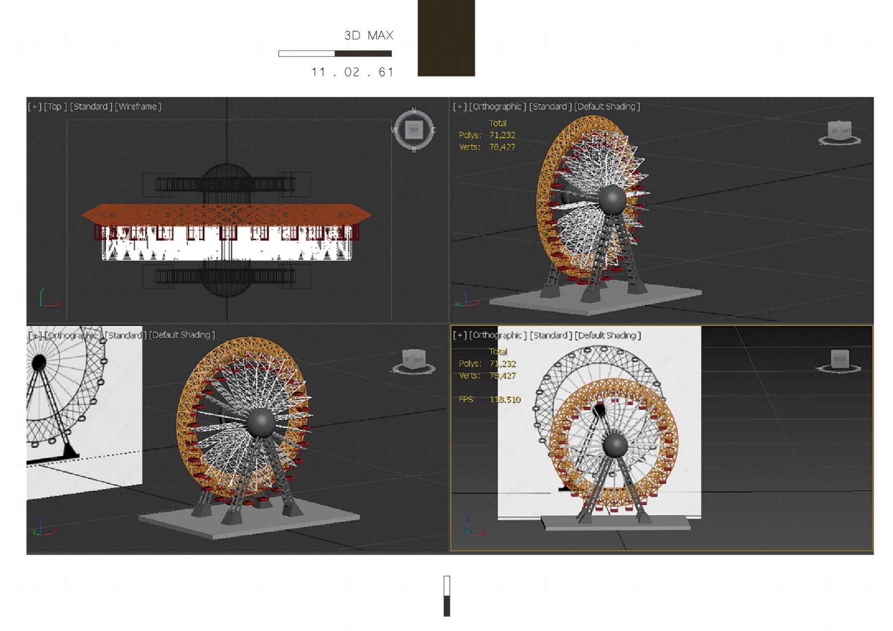Open the [+] general menu in Top viewport
Screen dimensions: 893x631
[x=34, y=107]
